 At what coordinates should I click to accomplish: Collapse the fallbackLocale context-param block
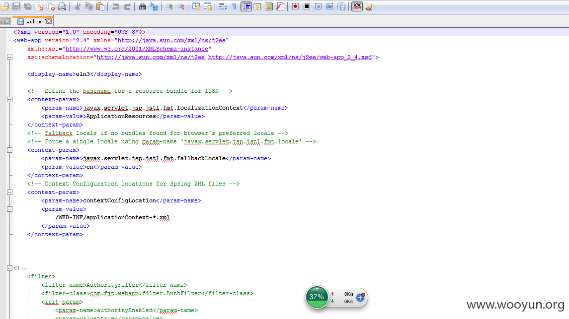[10, 150]
